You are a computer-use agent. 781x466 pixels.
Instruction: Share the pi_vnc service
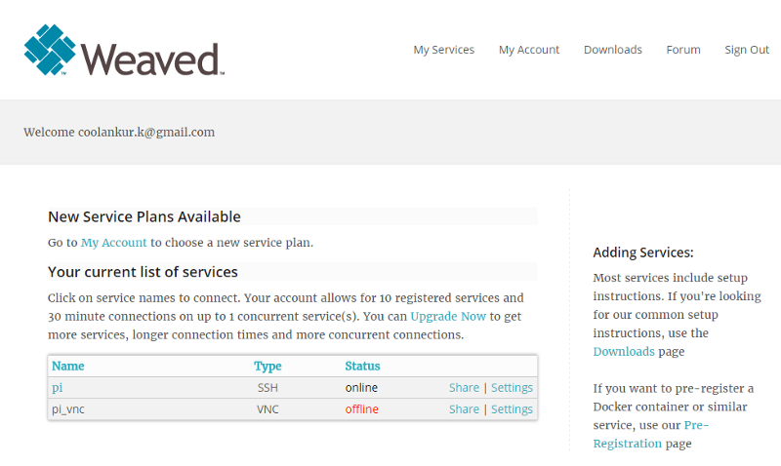(464, 408)
